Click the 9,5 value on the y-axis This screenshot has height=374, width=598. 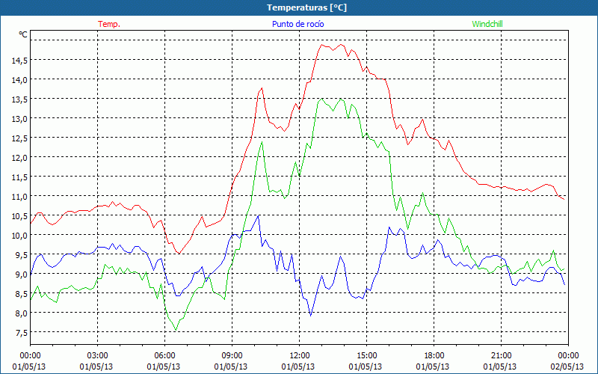click(21, 254)
